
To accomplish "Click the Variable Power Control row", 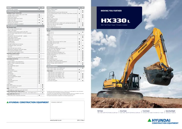I will 26,16.
